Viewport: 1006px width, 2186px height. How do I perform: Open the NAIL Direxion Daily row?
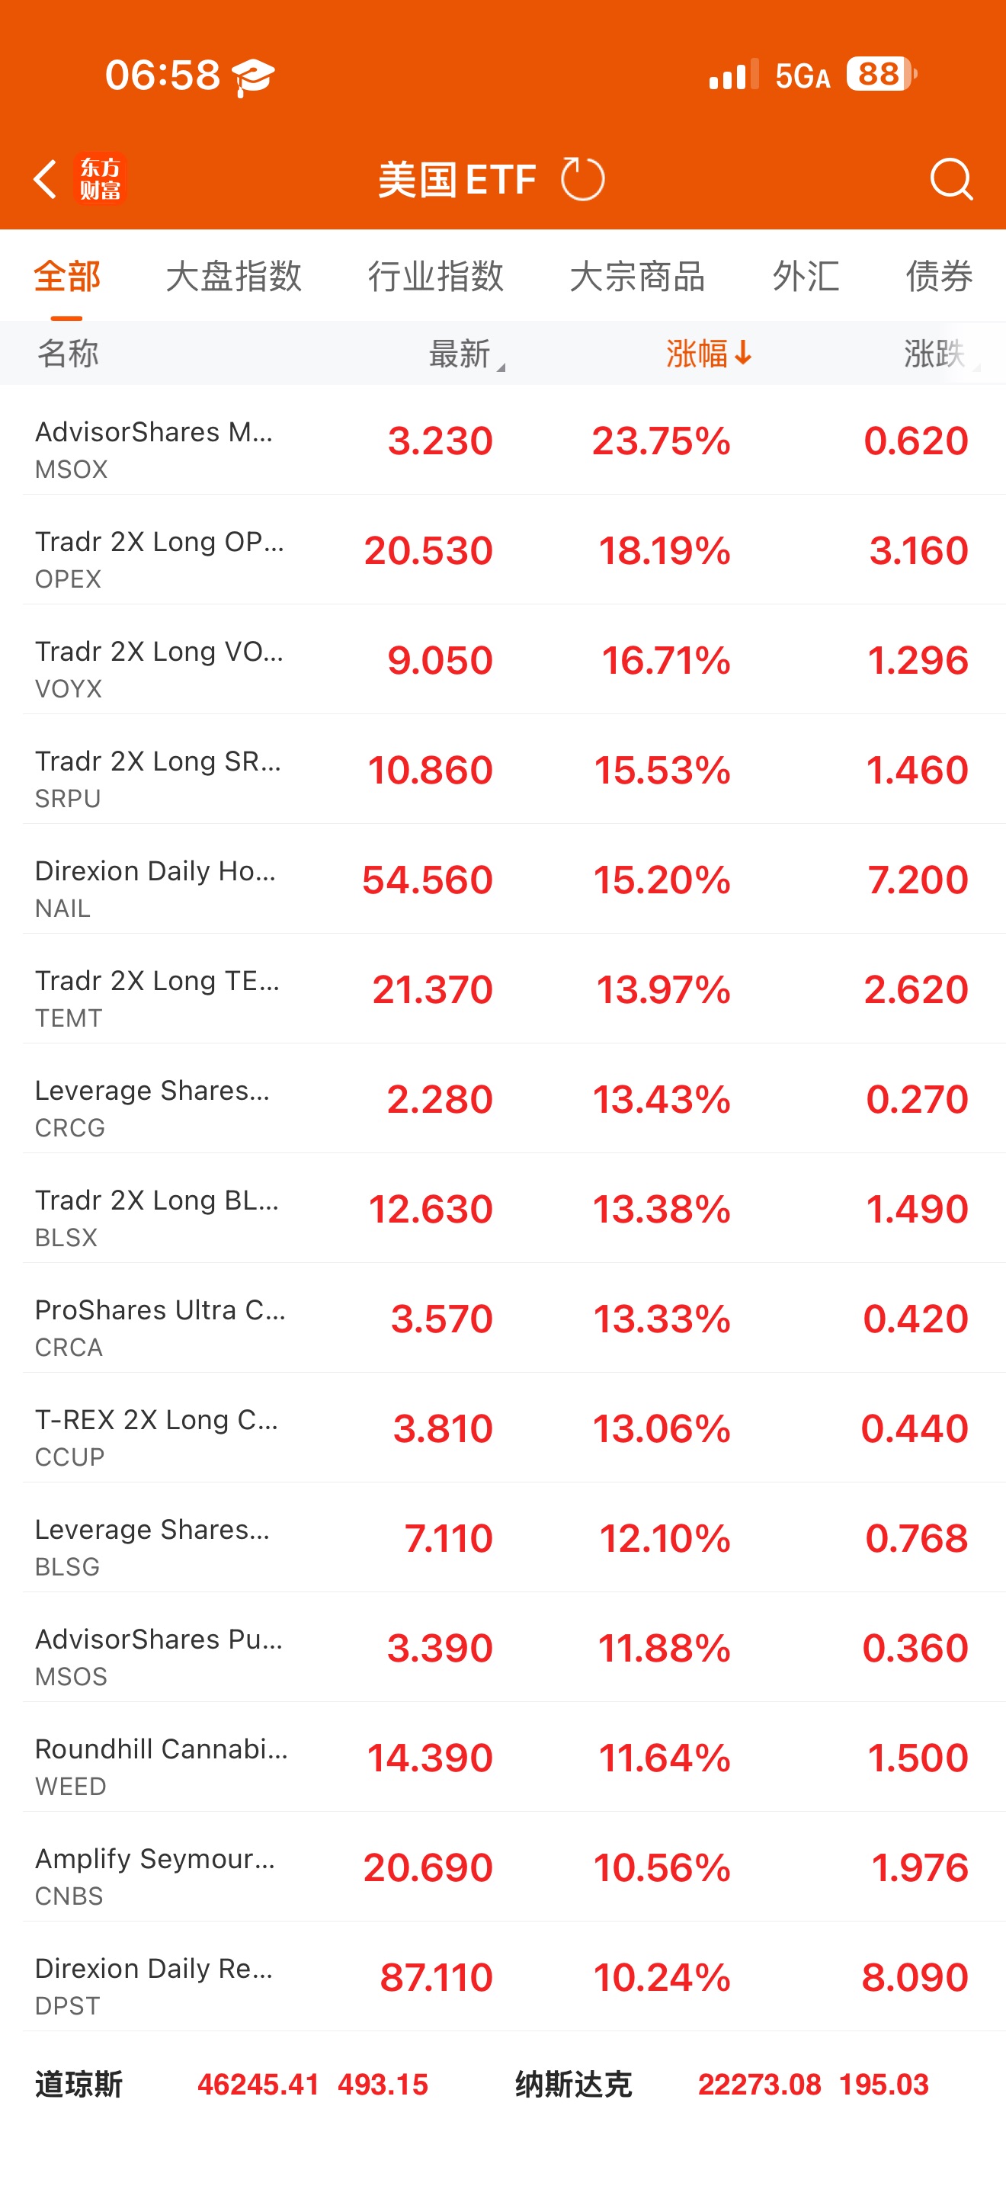point(502,880)
